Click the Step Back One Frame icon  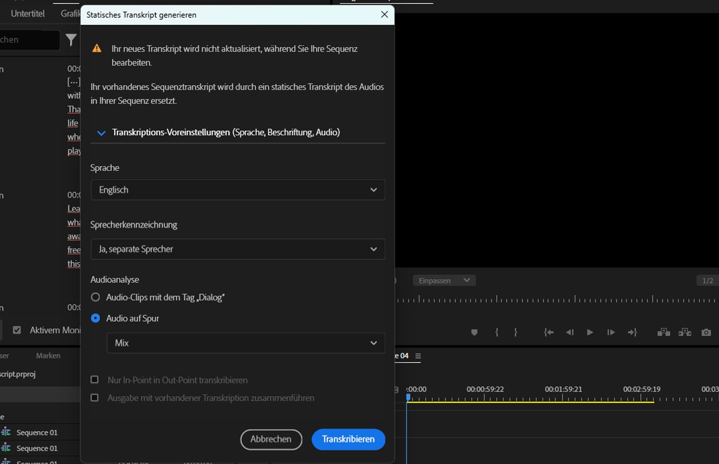click(x=570, y=332)
